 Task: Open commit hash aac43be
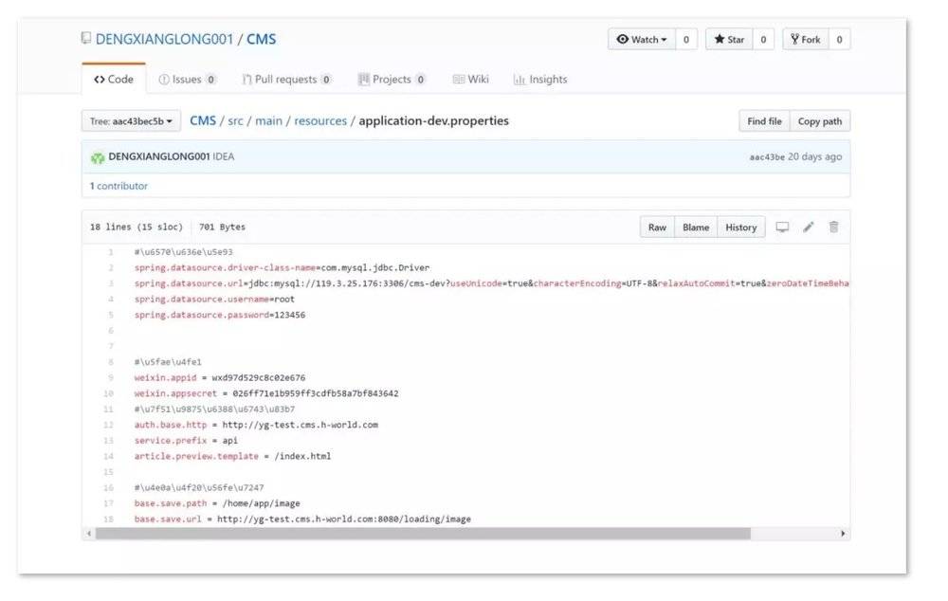[767, 157]
